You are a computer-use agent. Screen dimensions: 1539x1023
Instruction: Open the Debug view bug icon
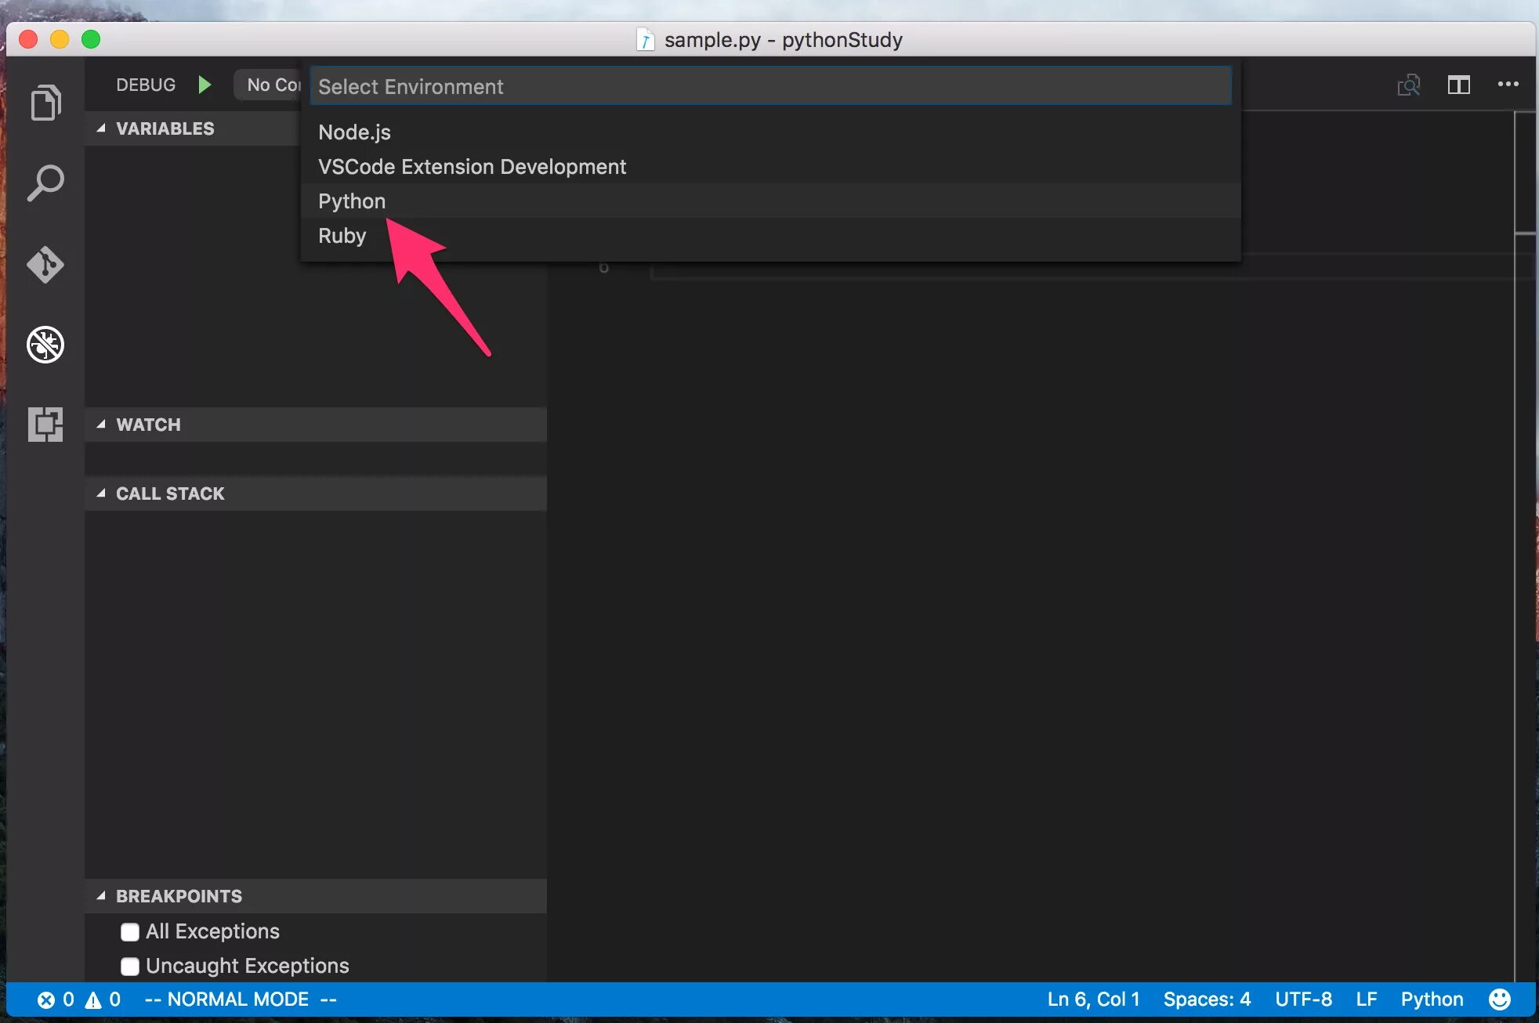(x=45, y=345)
